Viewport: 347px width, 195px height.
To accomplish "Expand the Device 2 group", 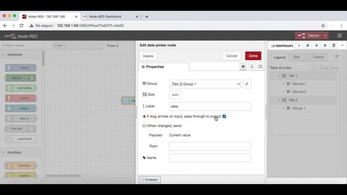I will point(284,92).
